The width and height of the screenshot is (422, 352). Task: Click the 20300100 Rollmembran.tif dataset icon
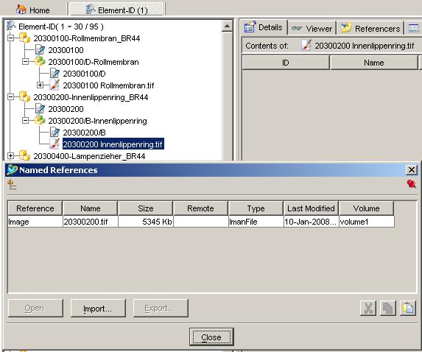[x=54, y=85]
